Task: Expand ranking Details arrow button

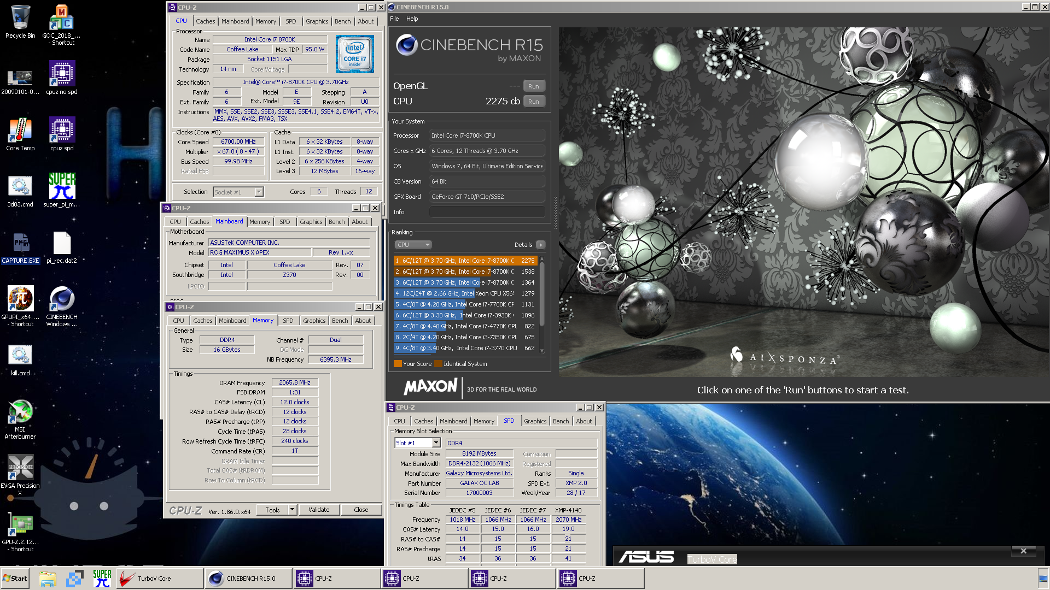Action: tap(540, 245)
